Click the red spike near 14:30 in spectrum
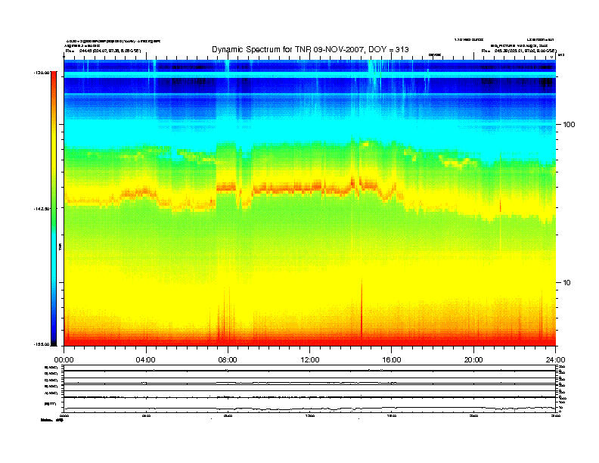This screenshot has width=599, height=463. (x=362, y=309)
